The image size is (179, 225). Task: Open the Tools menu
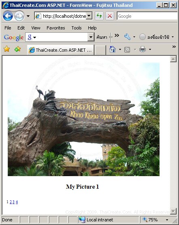(x=77, y=28)
